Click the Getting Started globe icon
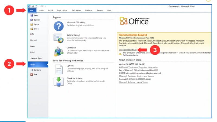 pos(59,38)
